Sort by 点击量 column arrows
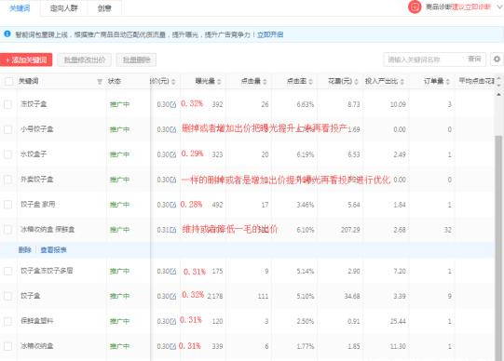 [x=265, y=82]
